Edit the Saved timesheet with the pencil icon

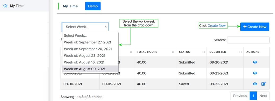click(x=263, y=84)
